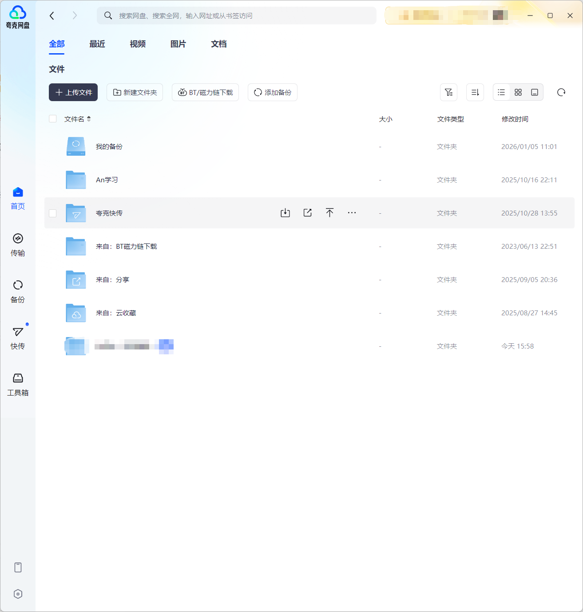Open 快传 in the left sidebar
This screenshot has height=612, width=583.
pos(18,338)
